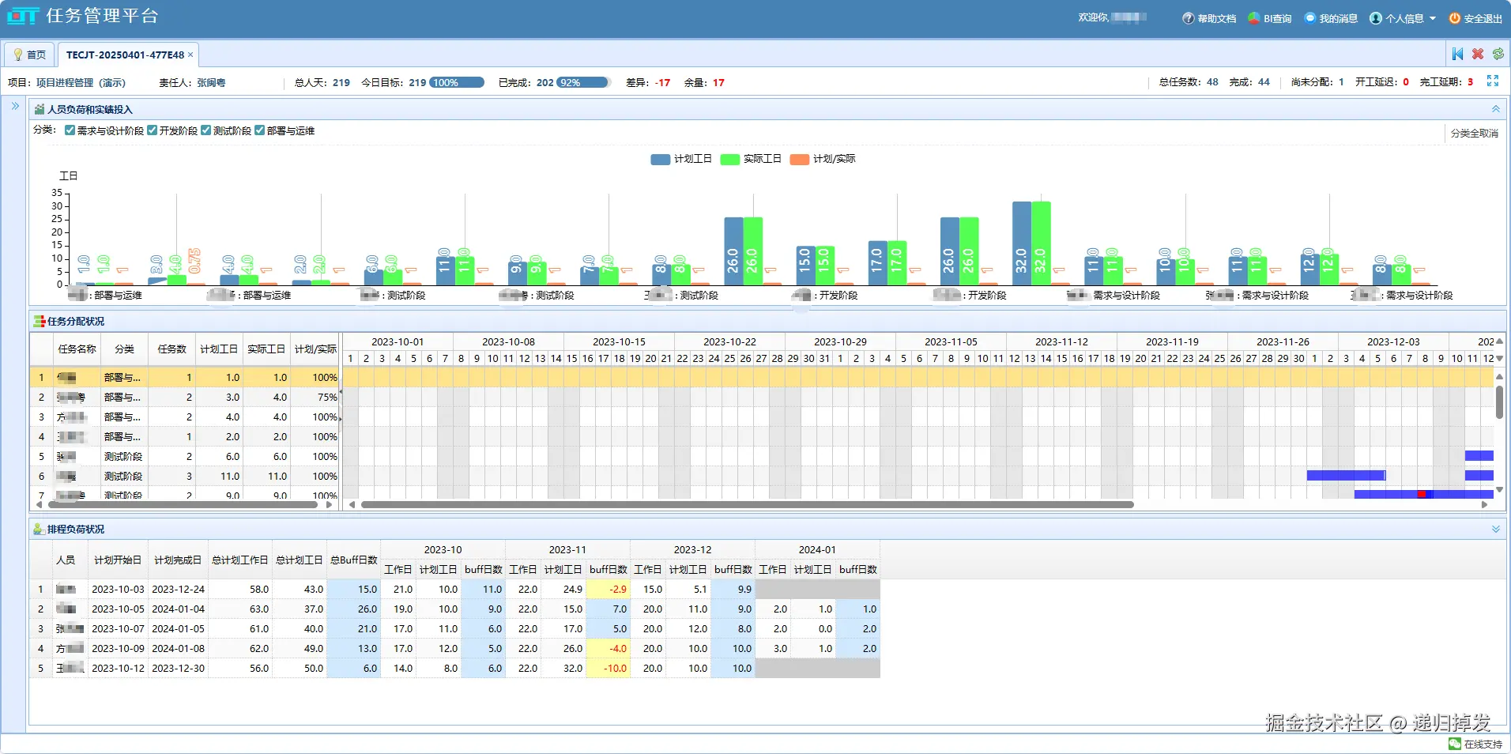
Task: Collapse the 人员负荷和实绩投入 panel
Action: 1496,109
